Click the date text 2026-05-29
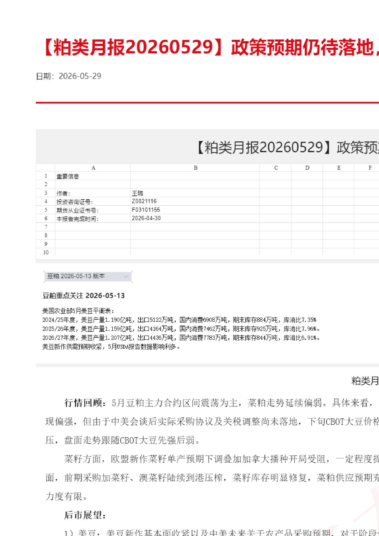379x536 pixels. (80, 76)
